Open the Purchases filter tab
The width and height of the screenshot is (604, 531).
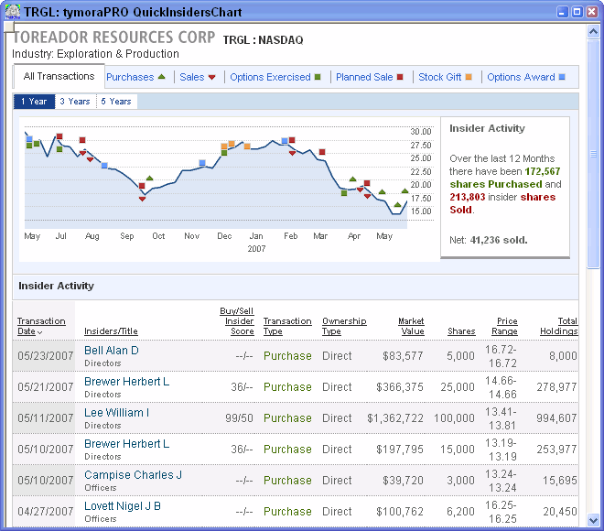(130, 77)
